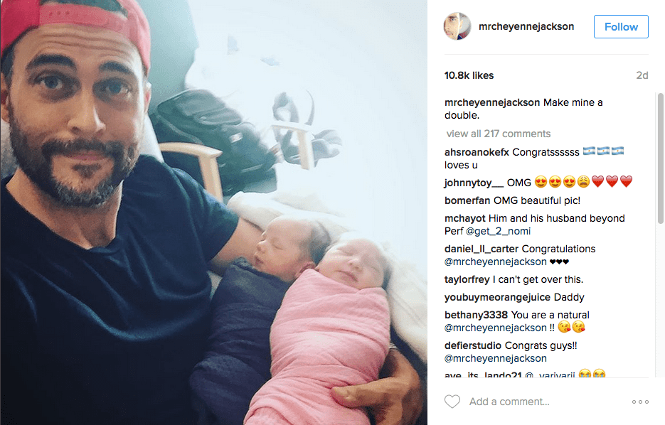This screenshot has width=665, height=425.
Task: Open ahsroanokefx commenter profile
Action: pyautogui.click(x=477, y=152)
